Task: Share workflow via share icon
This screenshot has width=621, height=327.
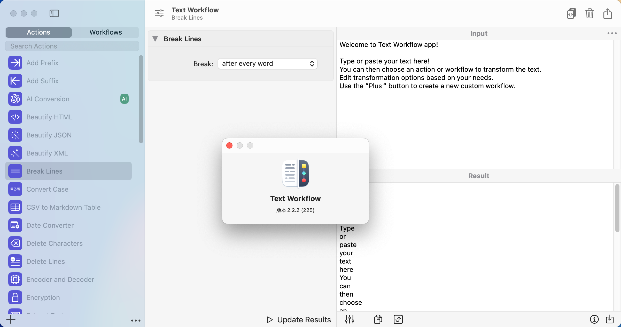Action: pyautogui.click(x=608, y=13)
